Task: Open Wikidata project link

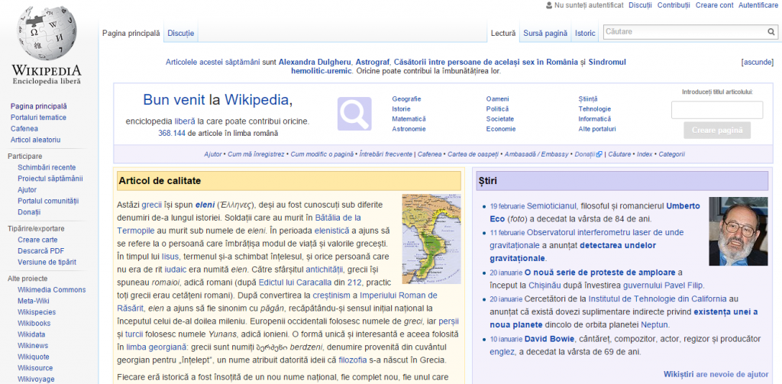Action: pyautogui.click(x=31, y=334)
